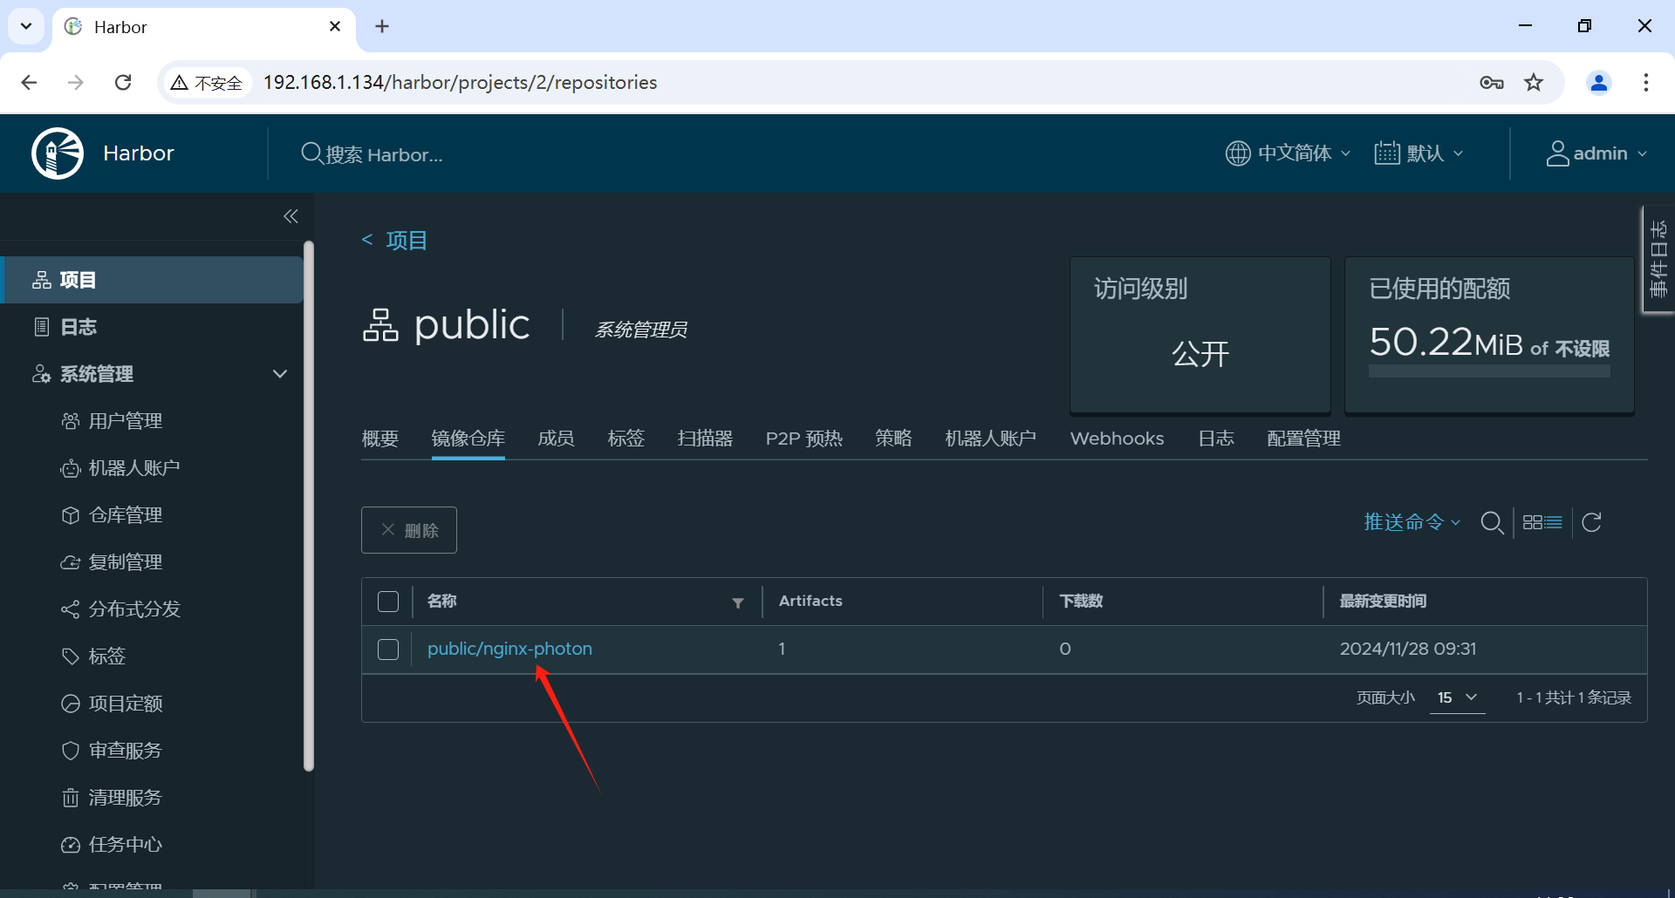Switch to Webhooks tab

(x=1117, y=439)
